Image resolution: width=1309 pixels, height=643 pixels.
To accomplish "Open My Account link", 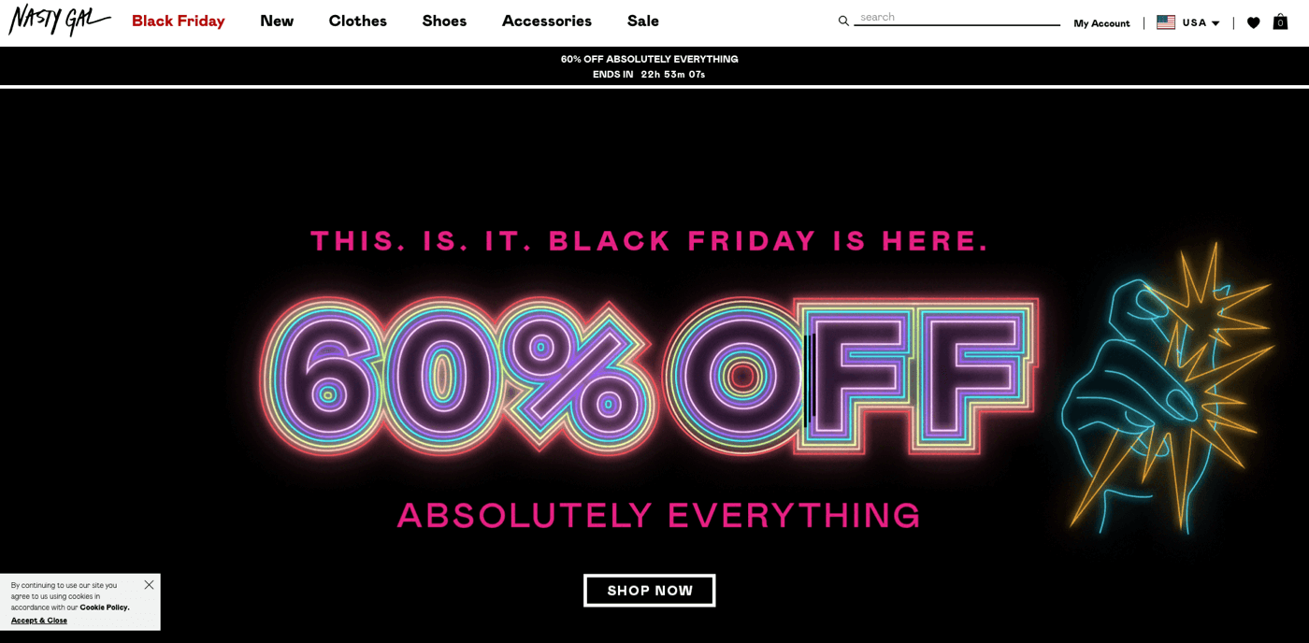I will (1101, 23).
